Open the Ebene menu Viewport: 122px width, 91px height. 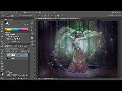(x=21, y=13)
